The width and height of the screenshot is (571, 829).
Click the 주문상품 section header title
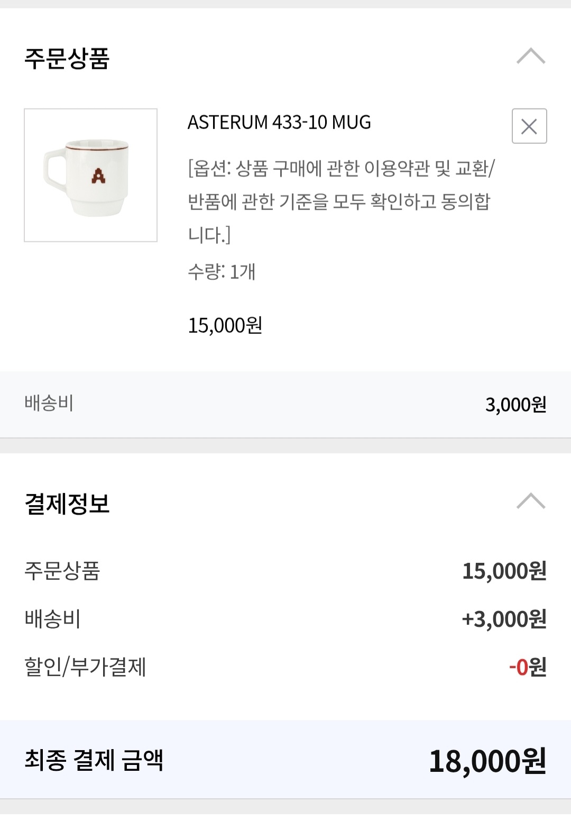point(67,58)
